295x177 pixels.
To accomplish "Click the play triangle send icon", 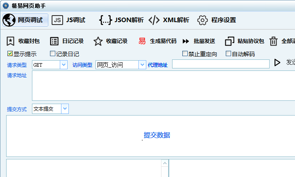I will click(x=277, y=62).
